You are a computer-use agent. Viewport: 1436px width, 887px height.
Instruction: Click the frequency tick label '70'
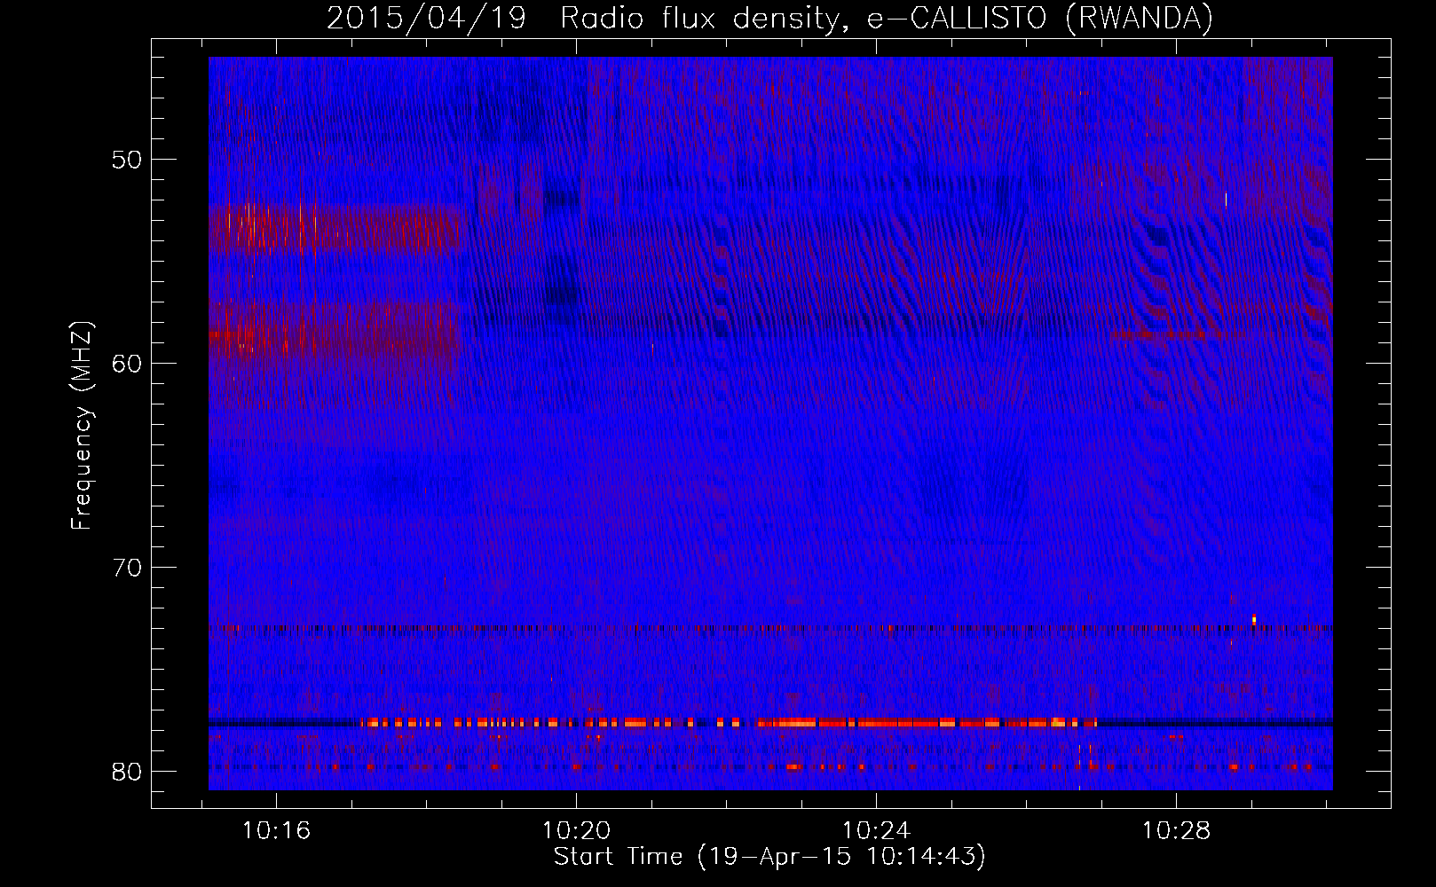point(128,568)
